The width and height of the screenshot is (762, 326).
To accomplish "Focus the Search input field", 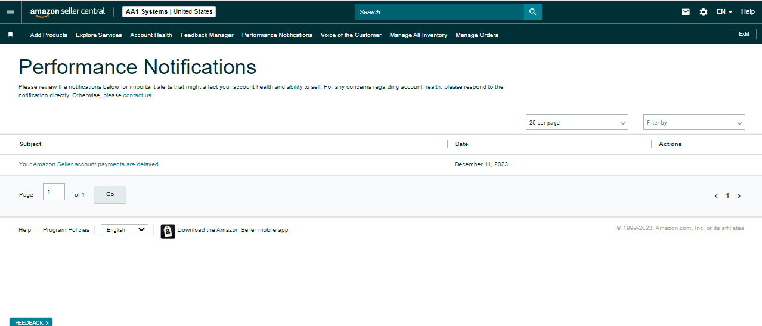I will pos(439,12).
